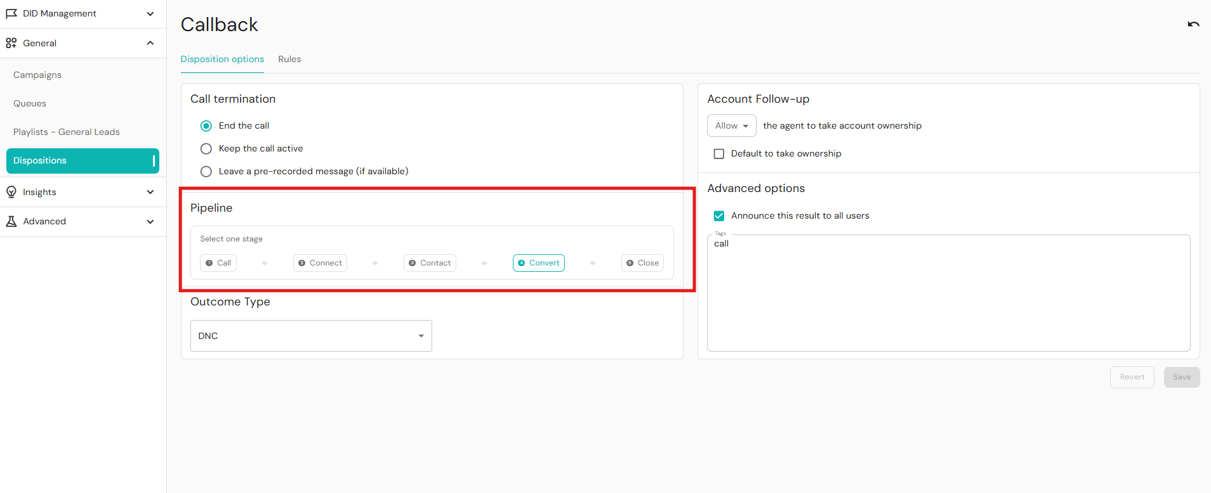Image resolution: width=1211 pixels, height=493 pixels.
Task: Click the Save button
Action: point(1182,377)
